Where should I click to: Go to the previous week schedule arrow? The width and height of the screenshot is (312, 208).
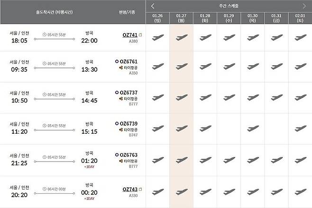(153, 6)
